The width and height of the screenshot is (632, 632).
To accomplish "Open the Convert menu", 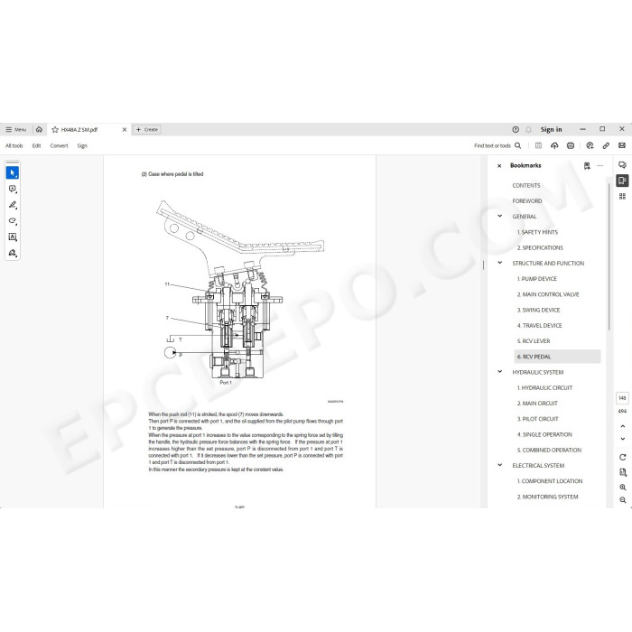I will pos(59,145).
